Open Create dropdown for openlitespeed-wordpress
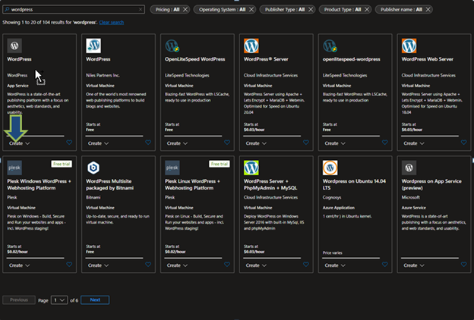The height and width of the screenshot is (320, 474). coord(335,143)
